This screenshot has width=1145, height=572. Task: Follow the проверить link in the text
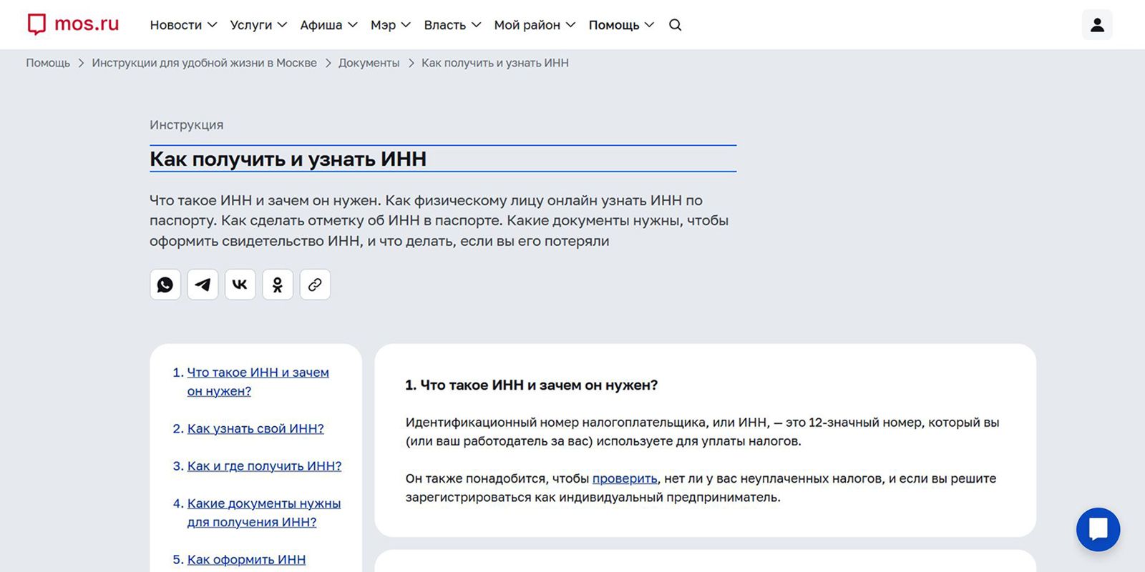click(624, 478)
